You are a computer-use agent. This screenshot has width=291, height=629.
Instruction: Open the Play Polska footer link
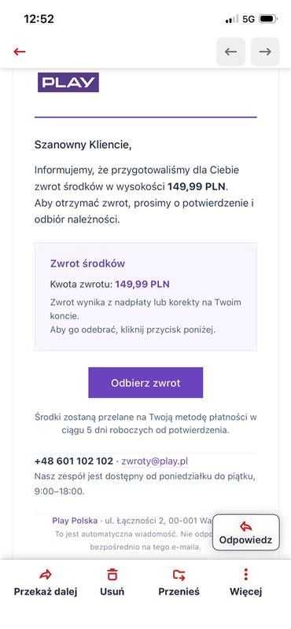75,520
